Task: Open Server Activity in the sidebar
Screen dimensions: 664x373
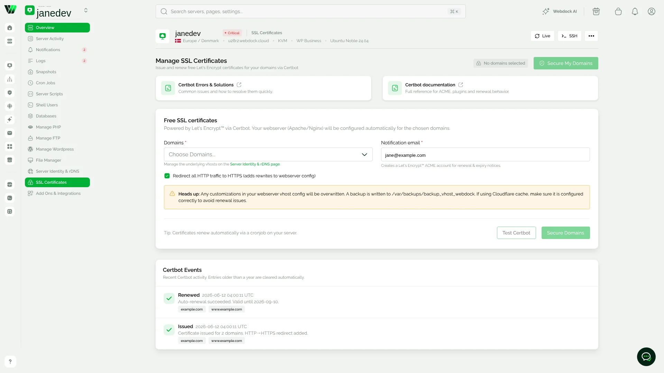Action: tap(57, 39)
